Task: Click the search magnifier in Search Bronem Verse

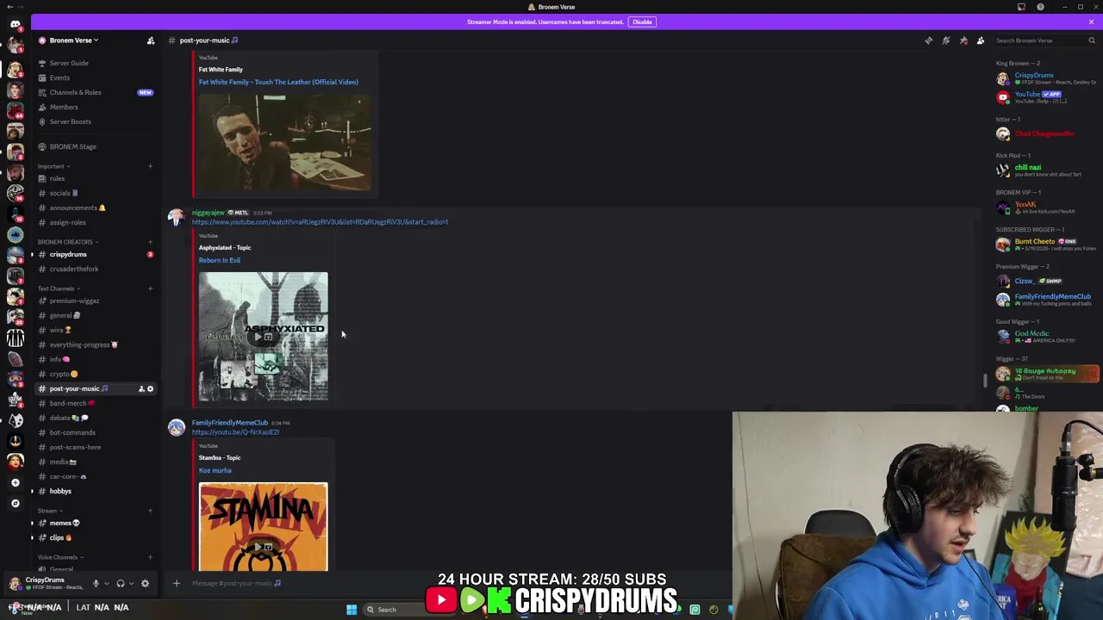Action: [1091, 40]
